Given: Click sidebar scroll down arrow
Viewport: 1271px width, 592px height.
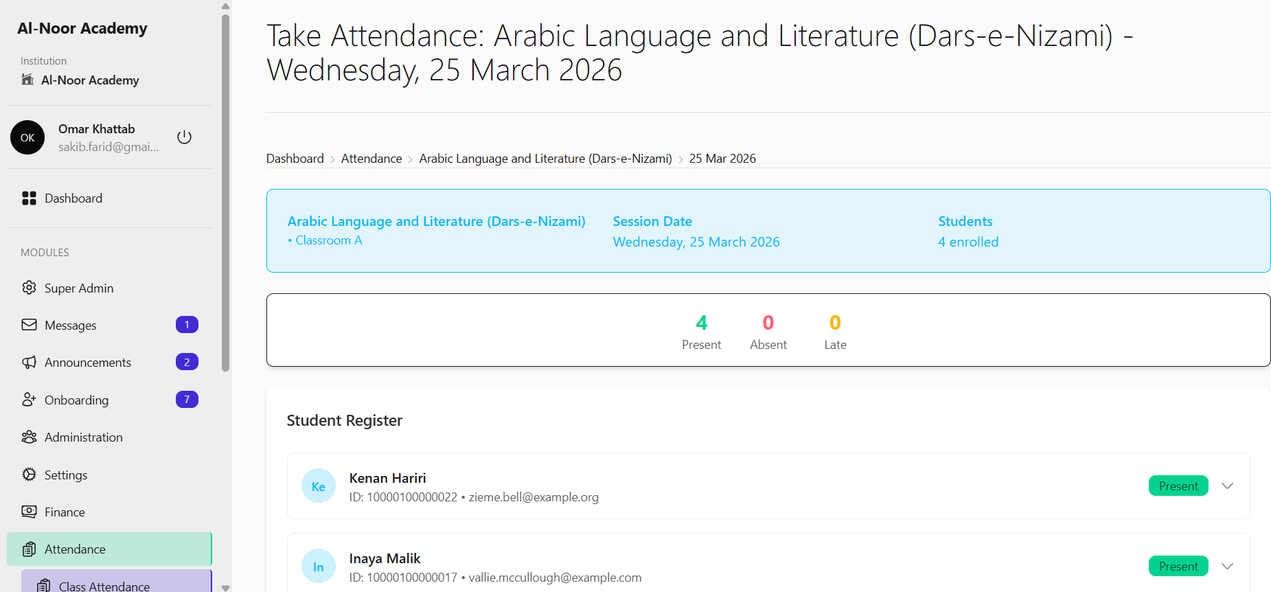Looking at the screenshot, I should click(x=226, y=587).
